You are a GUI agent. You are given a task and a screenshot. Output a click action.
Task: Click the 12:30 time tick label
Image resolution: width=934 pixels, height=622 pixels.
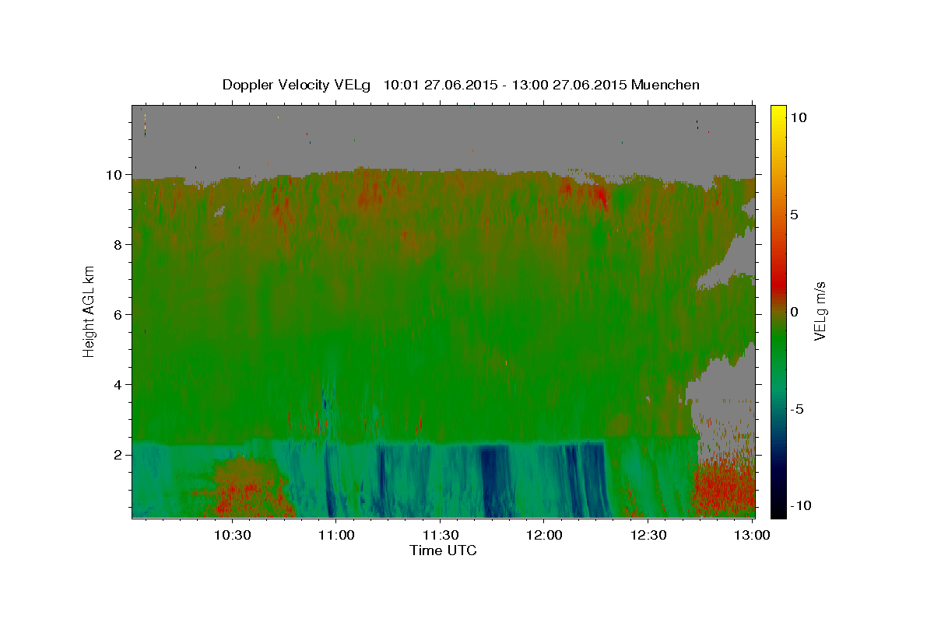point(648,535)
